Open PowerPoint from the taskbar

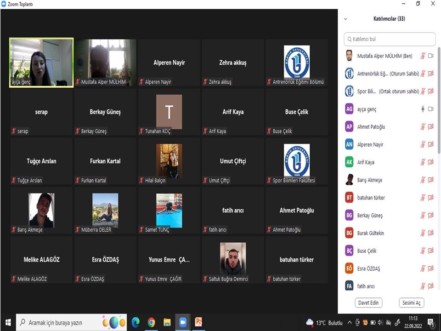(198, 322)
